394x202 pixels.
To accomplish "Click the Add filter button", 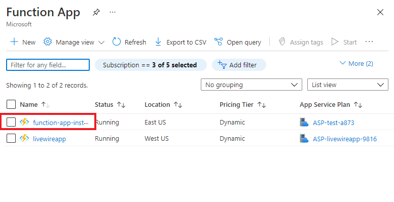I will 239,65.
